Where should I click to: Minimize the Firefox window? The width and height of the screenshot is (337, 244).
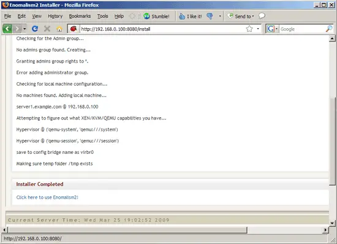317,5
